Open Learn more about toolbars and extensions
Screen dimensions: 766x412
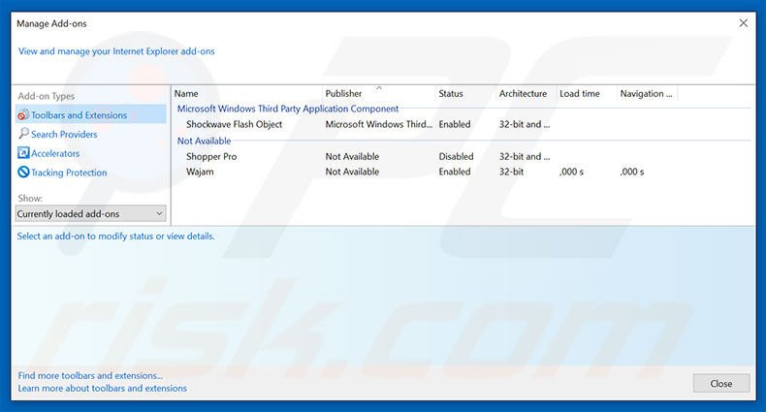(102, 389)
